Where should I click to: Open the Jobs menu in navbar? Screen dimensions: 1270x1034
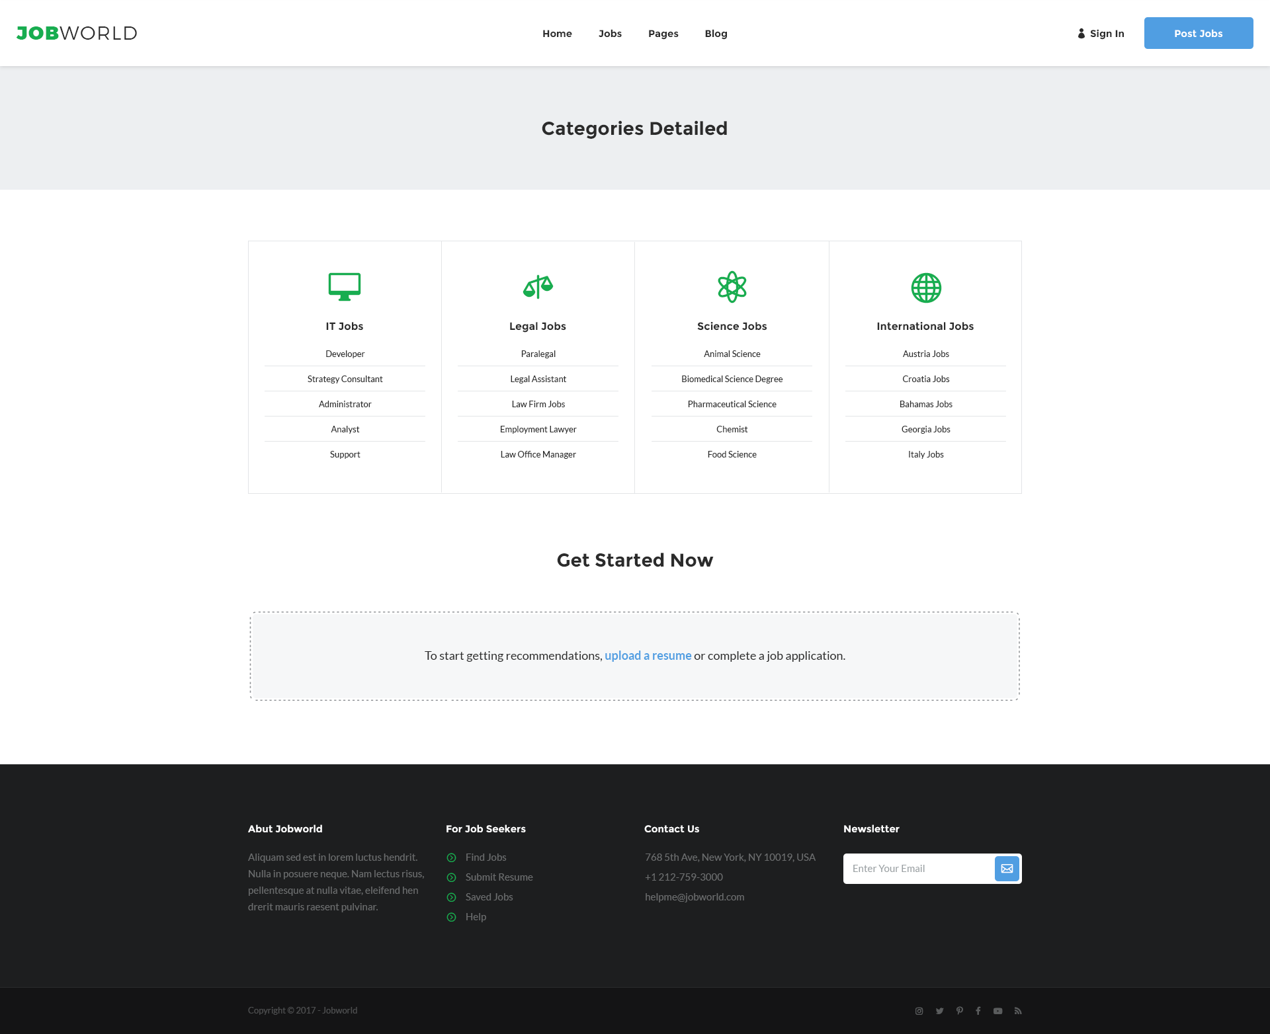610,34
